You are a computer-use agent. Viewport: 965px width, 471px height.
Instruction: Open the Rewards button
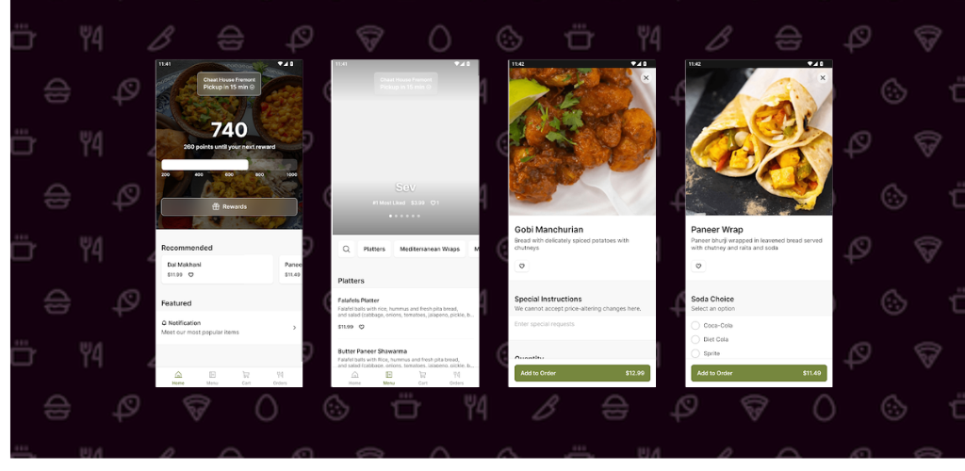pyautogui.click(x=229, y=206)
